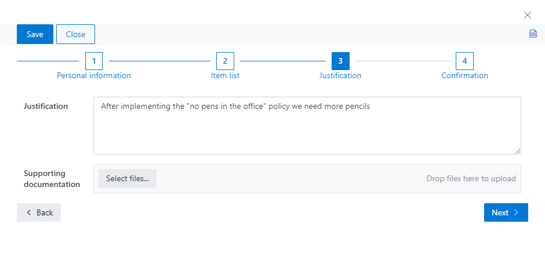
Task: Click the outlined Close button
Action: [75, 34]
